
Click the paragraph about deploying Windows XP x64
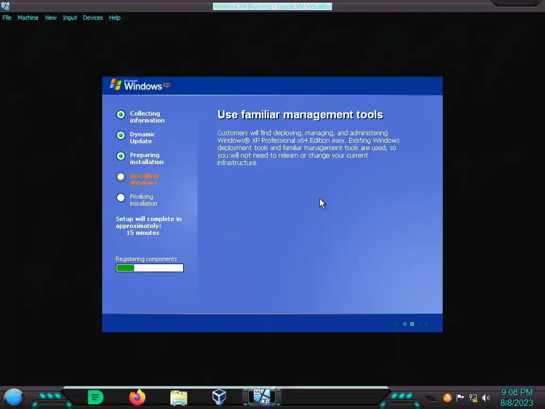pyautogui.click(x=308, y=148)
